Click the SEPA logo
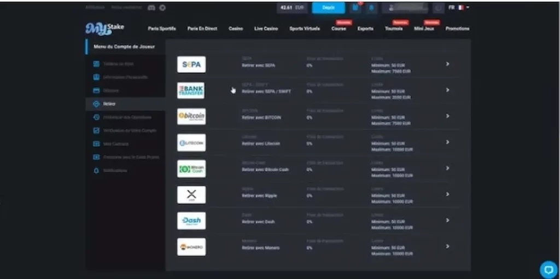The width and height of the screenshot is (560, 279). pyautogui.click(x=191, y=65)
